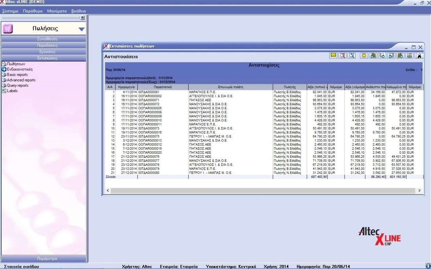Click the A/A column header
This screenshot has height=269, width=431.
[x=110, y=87]
